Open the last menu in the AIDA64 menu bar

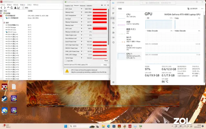tap(36, 5)
